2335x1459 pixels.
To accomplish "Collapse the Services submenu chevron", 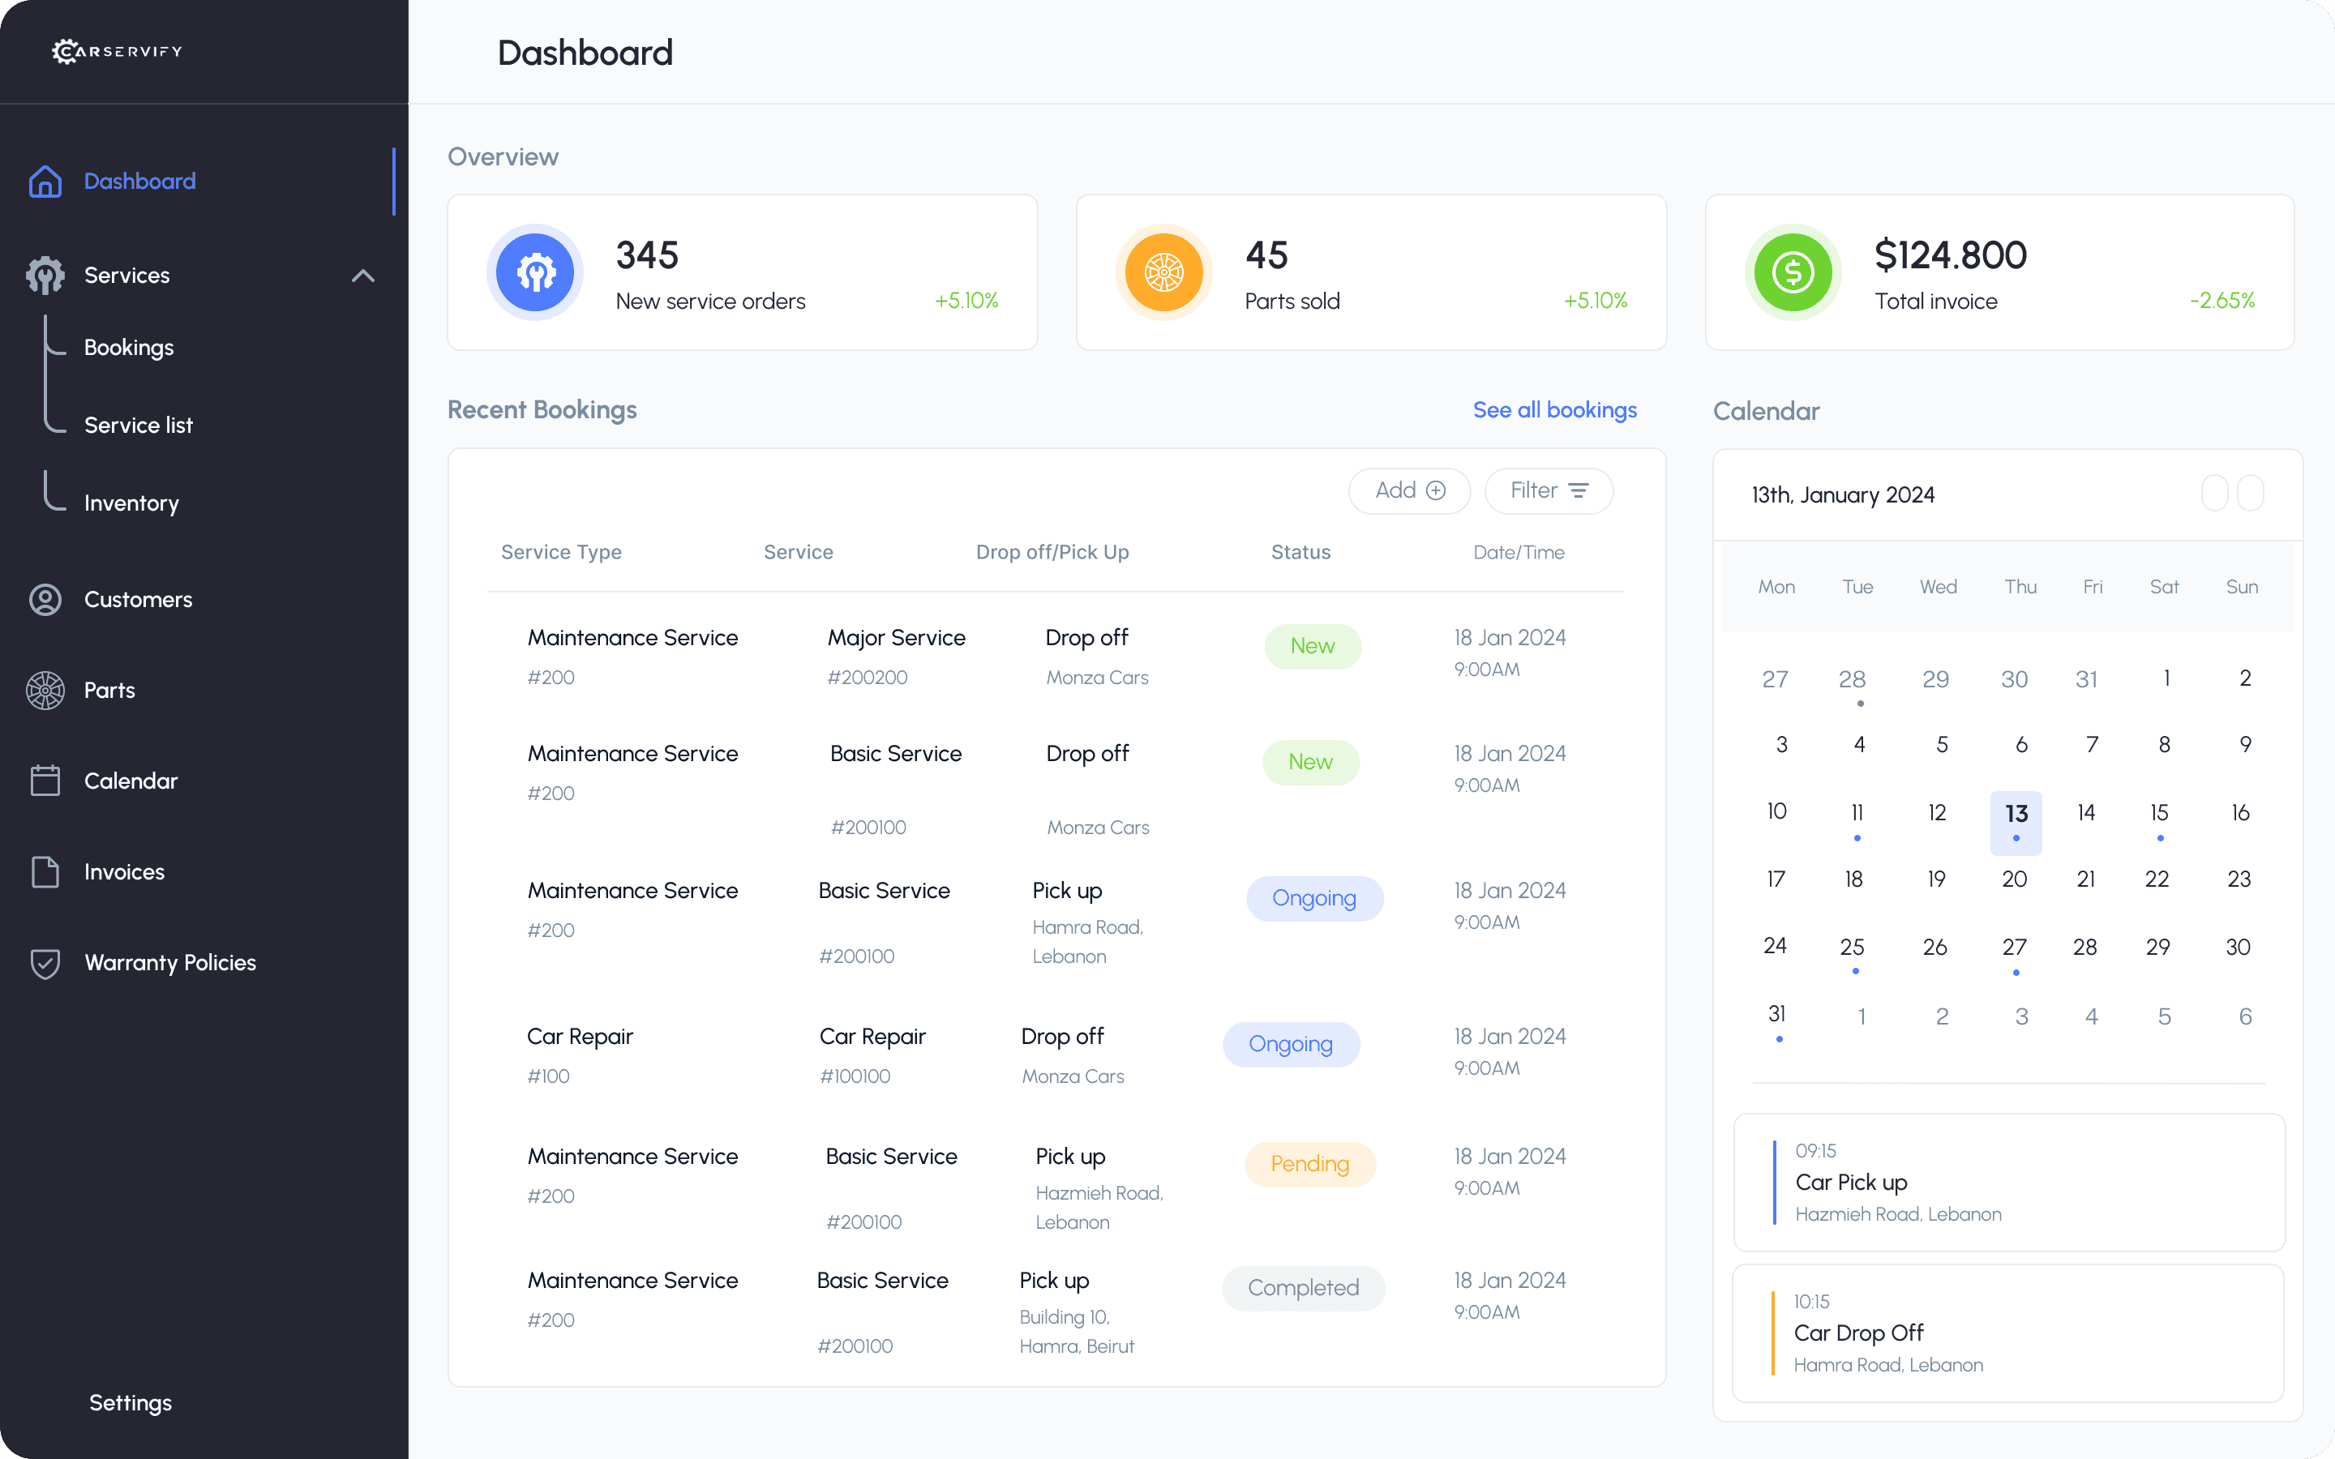I will (x=362, y=276).
